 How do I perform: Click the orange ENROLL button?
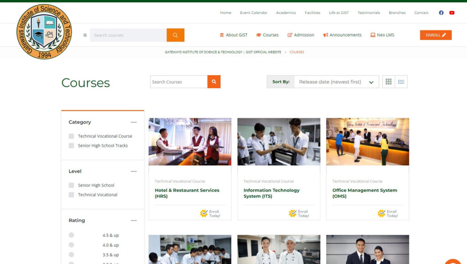click(x=436, y=35)
